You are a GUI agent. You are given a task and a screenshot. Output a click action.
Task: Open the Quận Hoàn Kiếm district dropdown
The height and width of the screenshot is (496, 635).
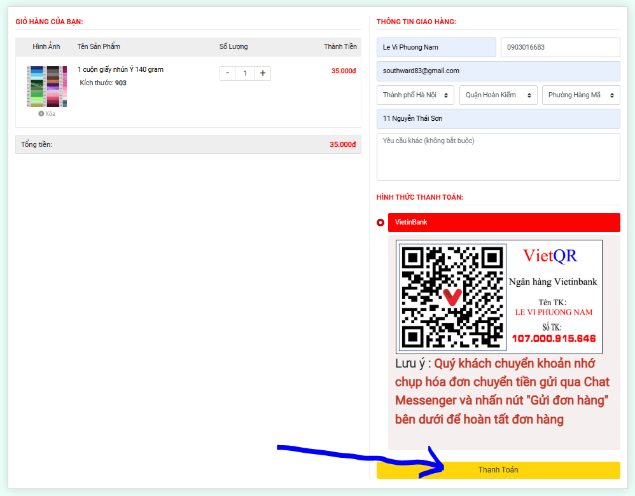[498, 95]
